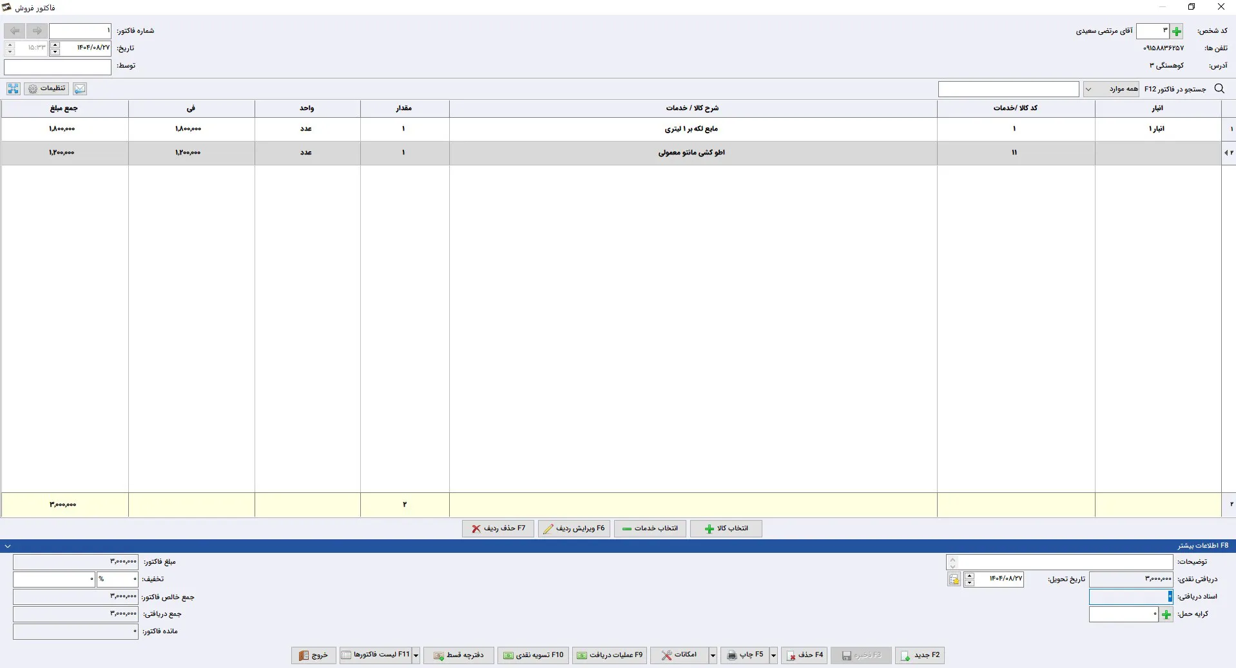Click F11 لیست فاکتورها button
1236x668 pixels.
point(376,655)
